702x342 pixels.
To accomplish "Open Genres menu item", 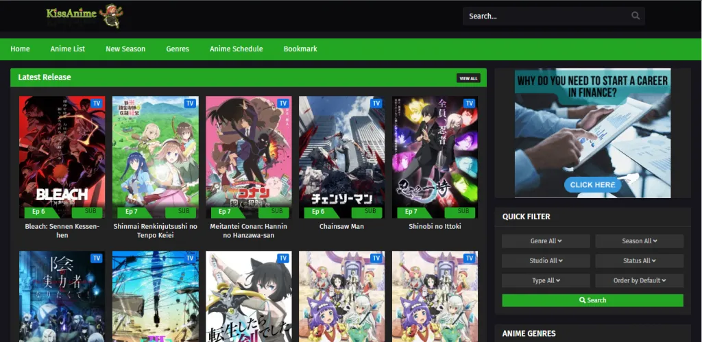I will point(178,49).
